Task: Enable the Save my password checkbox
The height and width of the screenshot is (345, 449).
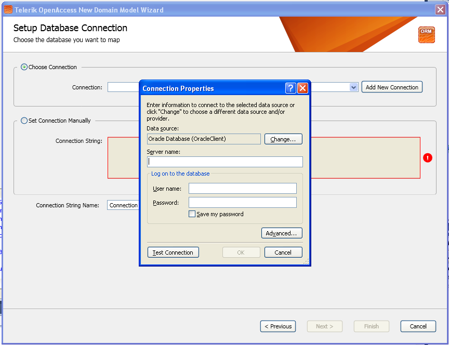Action: 192,214
